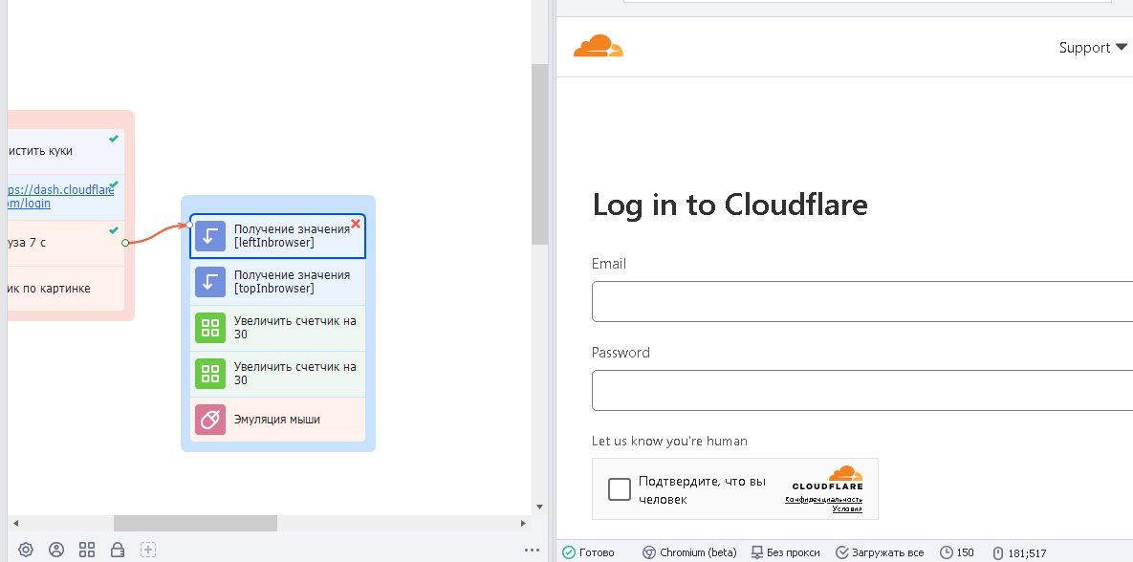Click the proxy network icon in status bar
Viewport: 1133px width, 562px height.
click(x=756, y=552)
